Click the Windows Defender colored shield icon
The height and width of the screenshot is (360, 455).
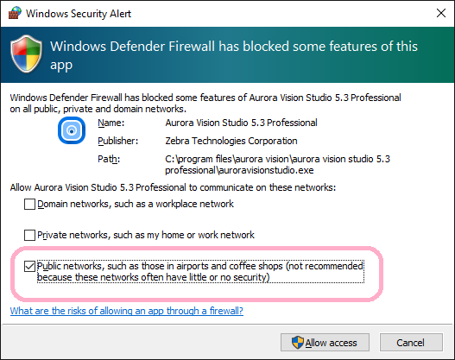point(27,54)
